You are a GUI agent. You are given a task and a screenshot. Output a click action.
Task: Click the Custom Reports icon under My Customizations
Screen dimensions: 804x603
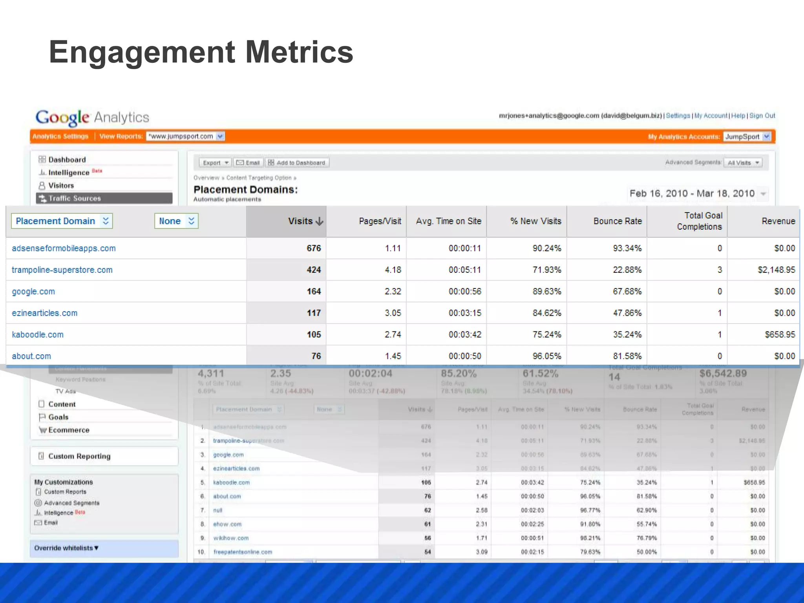38,492
